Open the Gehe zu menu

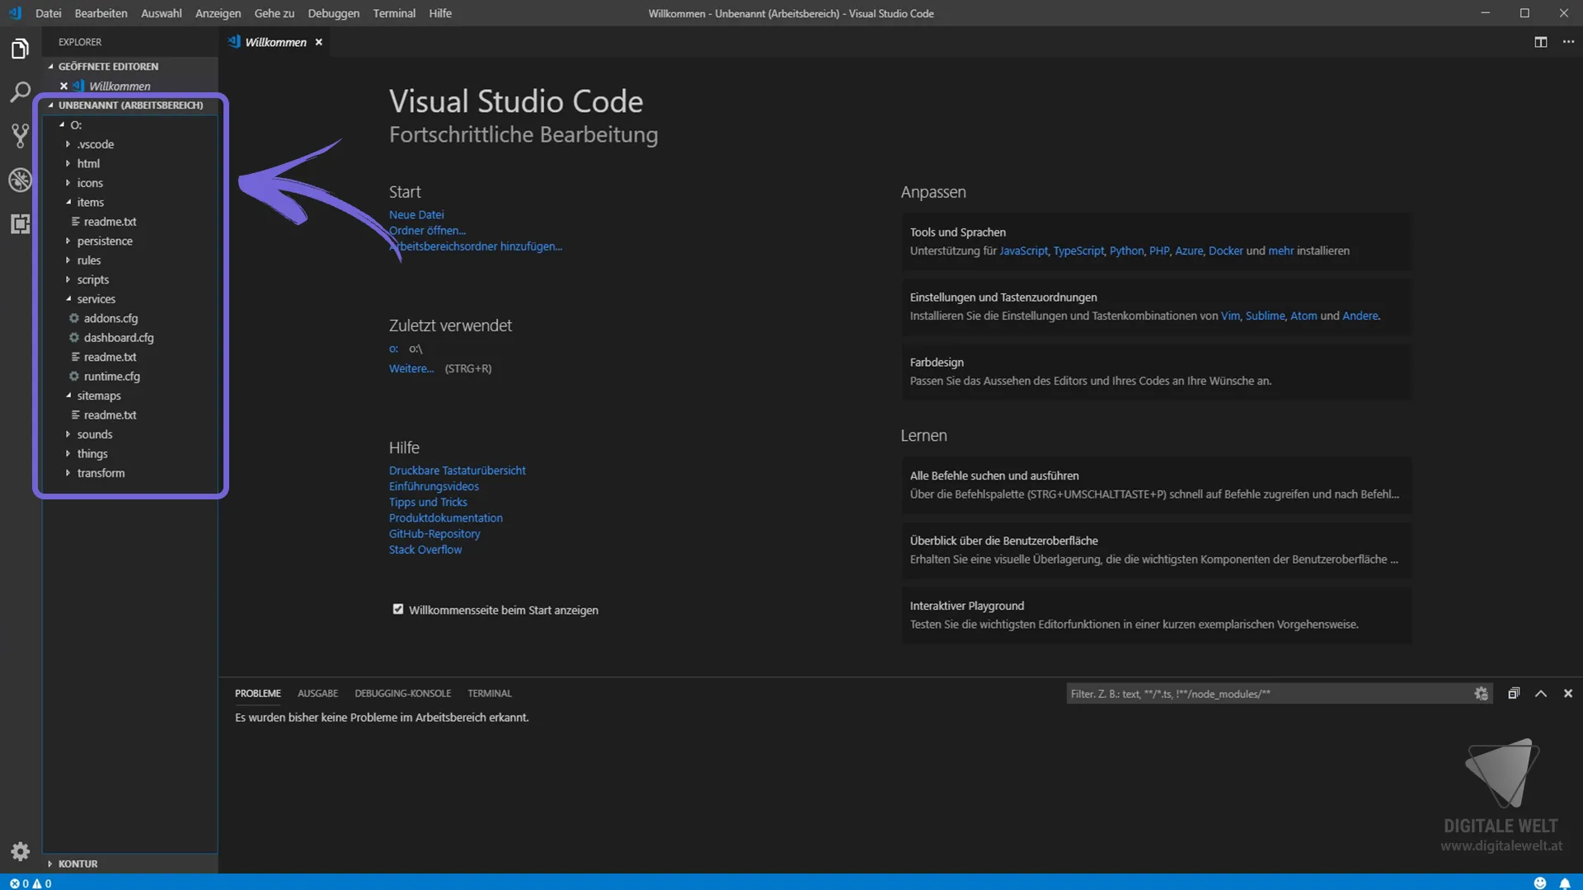click(x=274, y=13)
